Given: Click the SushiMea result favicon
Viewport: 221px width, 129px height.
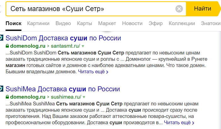Looking at the screenshot, I should pos(1,88).
